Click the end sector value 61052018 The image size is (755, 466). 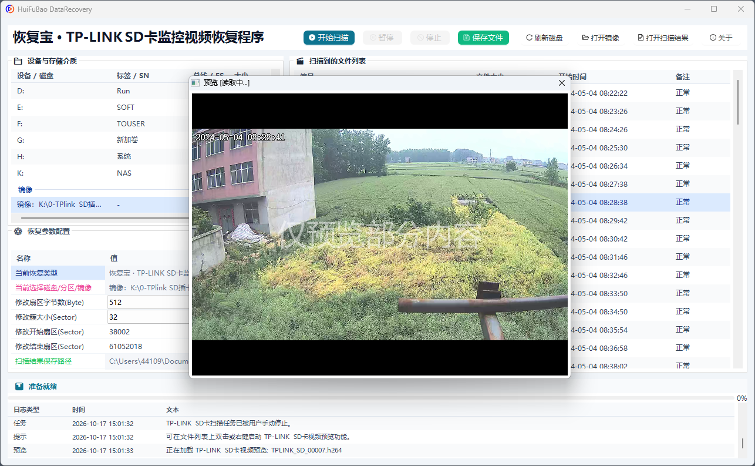tap(126, 347)
